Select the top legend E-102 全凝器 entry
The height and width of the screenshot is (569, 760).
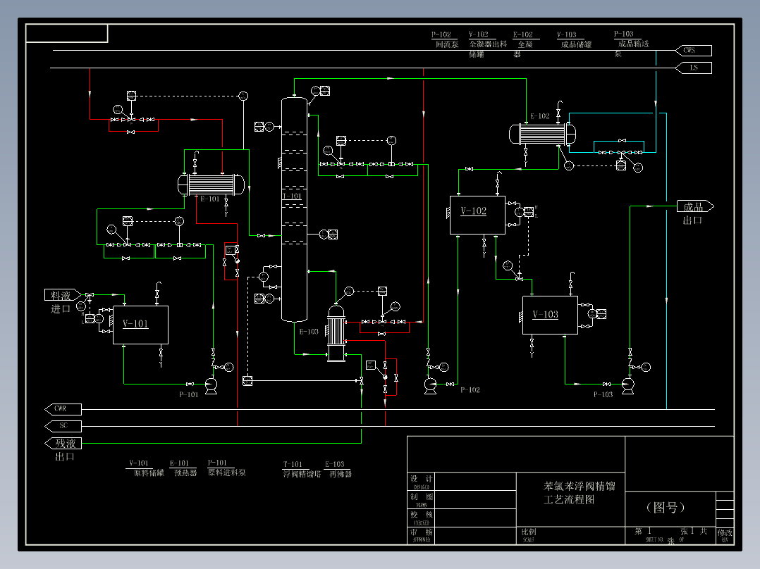click(x=523, y=44)
